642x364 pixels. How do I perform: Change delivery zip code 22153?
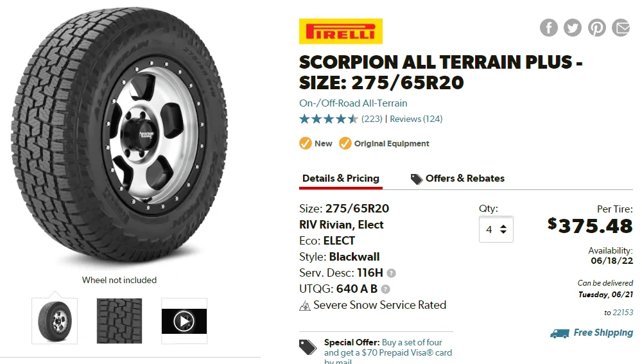tap(623, 313)
